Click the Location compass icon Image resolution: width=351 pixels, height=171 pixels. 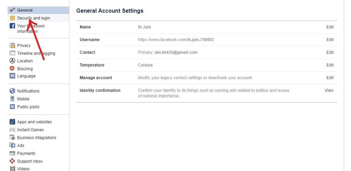click(12, 61)
